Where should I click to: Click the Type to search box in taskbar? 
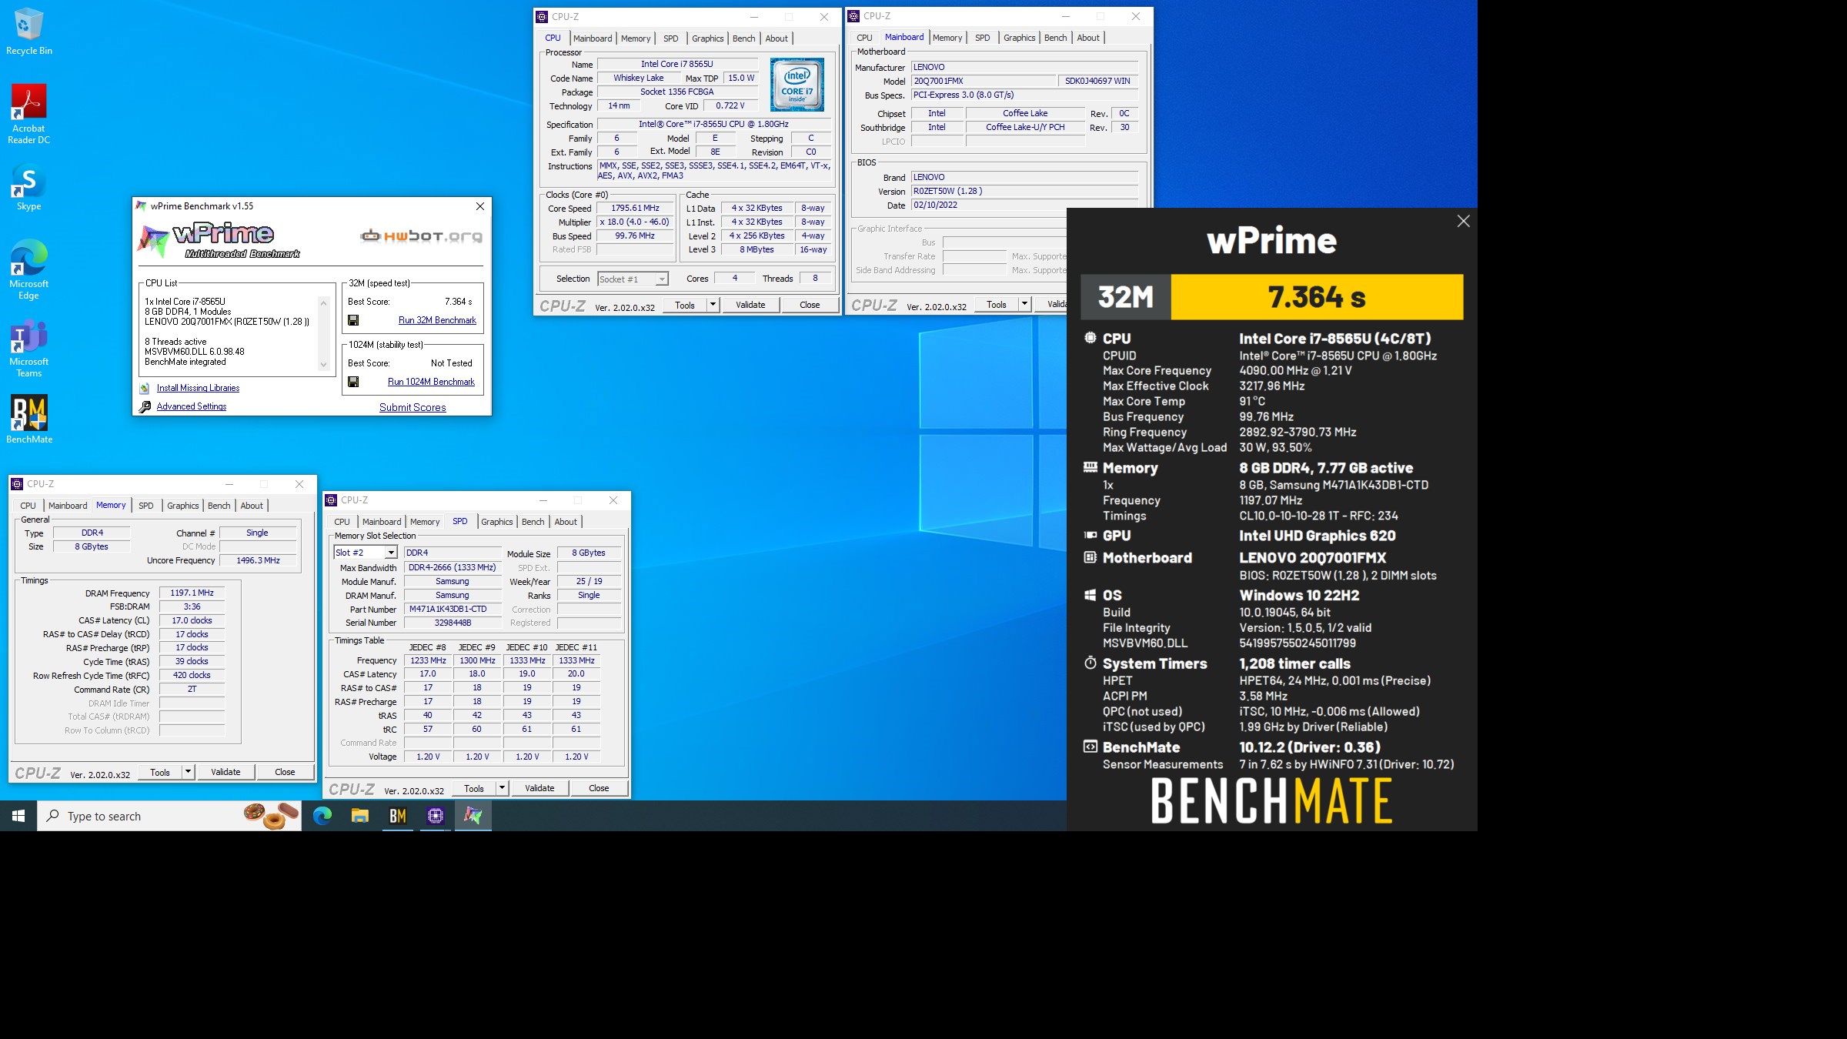169,816
